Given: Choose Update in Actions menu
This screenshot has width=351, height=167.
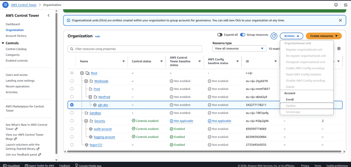Looking at the screenshot, I should (307, 106).
